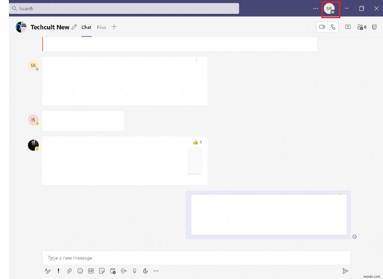Set message delivery options with exclamation icon
Image resolution: width=383 pixels, height=279 pixels.
click(x=58, y=271)
